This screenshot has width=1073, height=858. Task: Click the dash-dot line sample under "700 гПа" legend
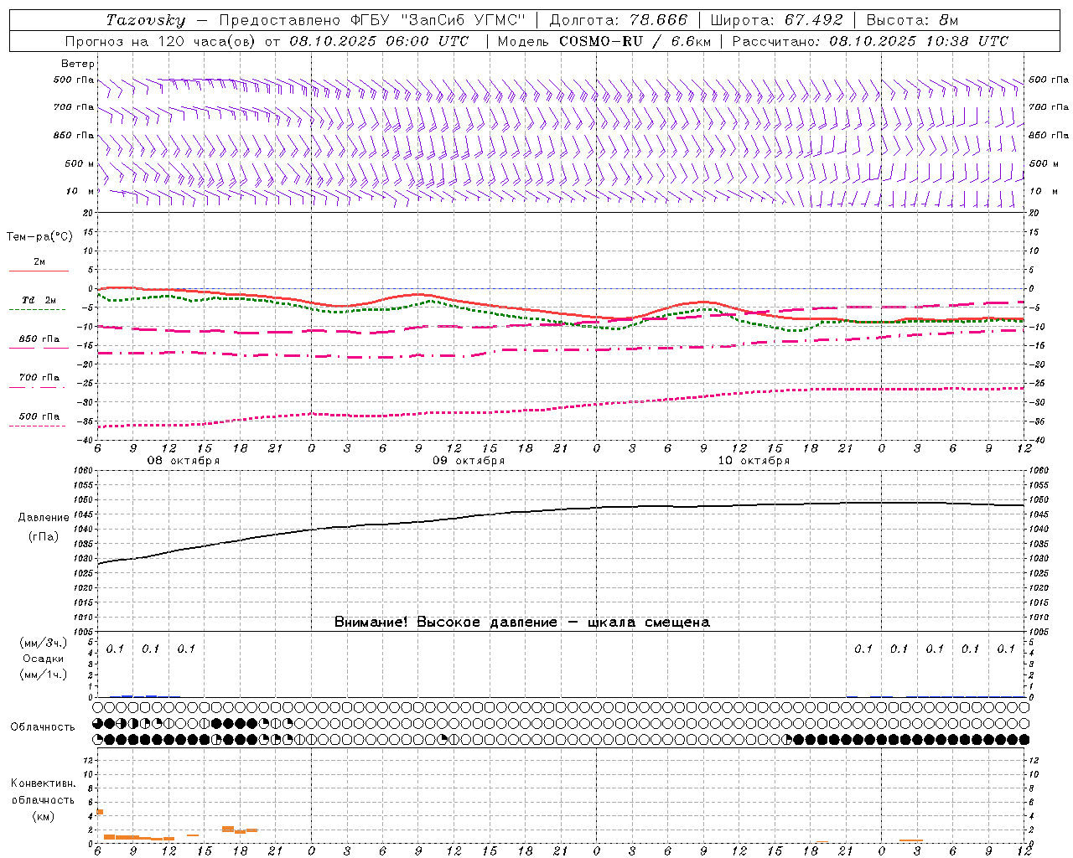click(x=39, y=387)
